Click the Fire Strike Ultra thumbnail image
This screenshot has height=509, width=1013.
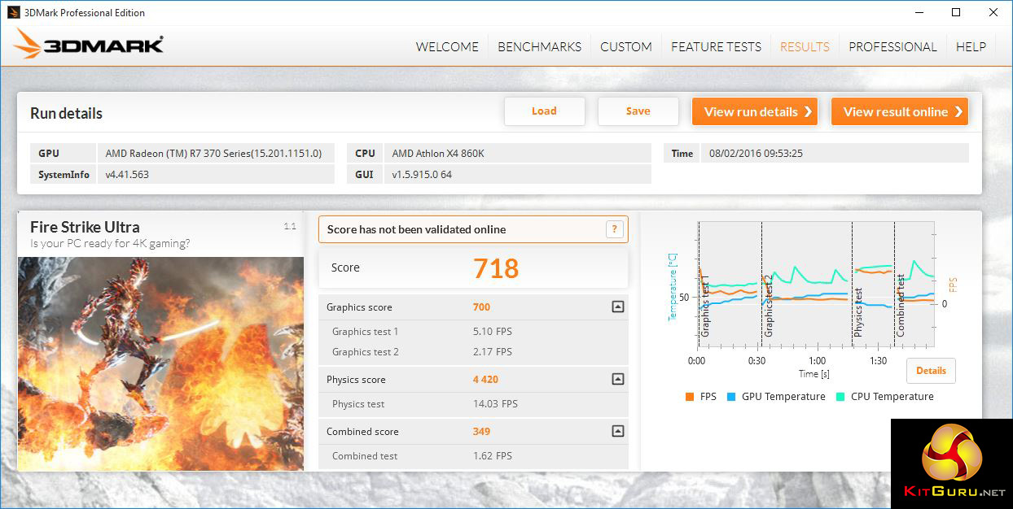pyautogui.click(x=160, y=363)
